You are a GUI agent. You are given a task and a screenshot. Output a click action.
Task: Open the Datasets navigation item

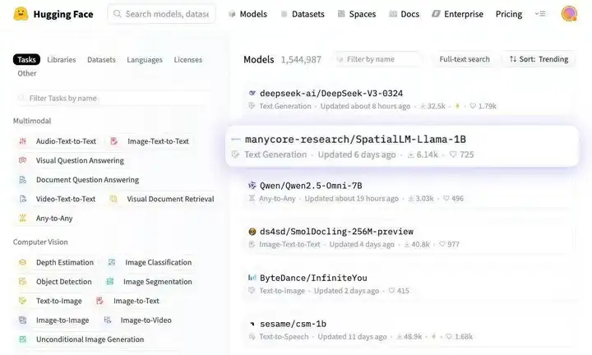[303, 14]
